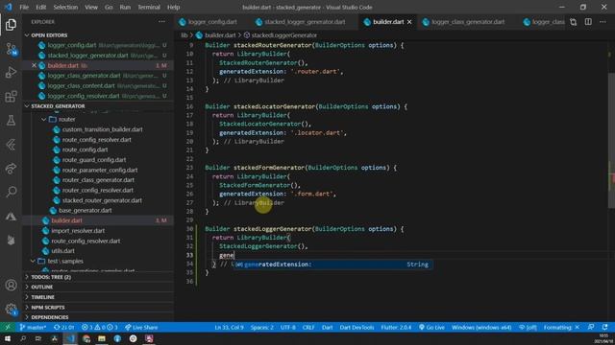
Task: Open the Live Share activity bar icon
Action: [x=11, y=169]
